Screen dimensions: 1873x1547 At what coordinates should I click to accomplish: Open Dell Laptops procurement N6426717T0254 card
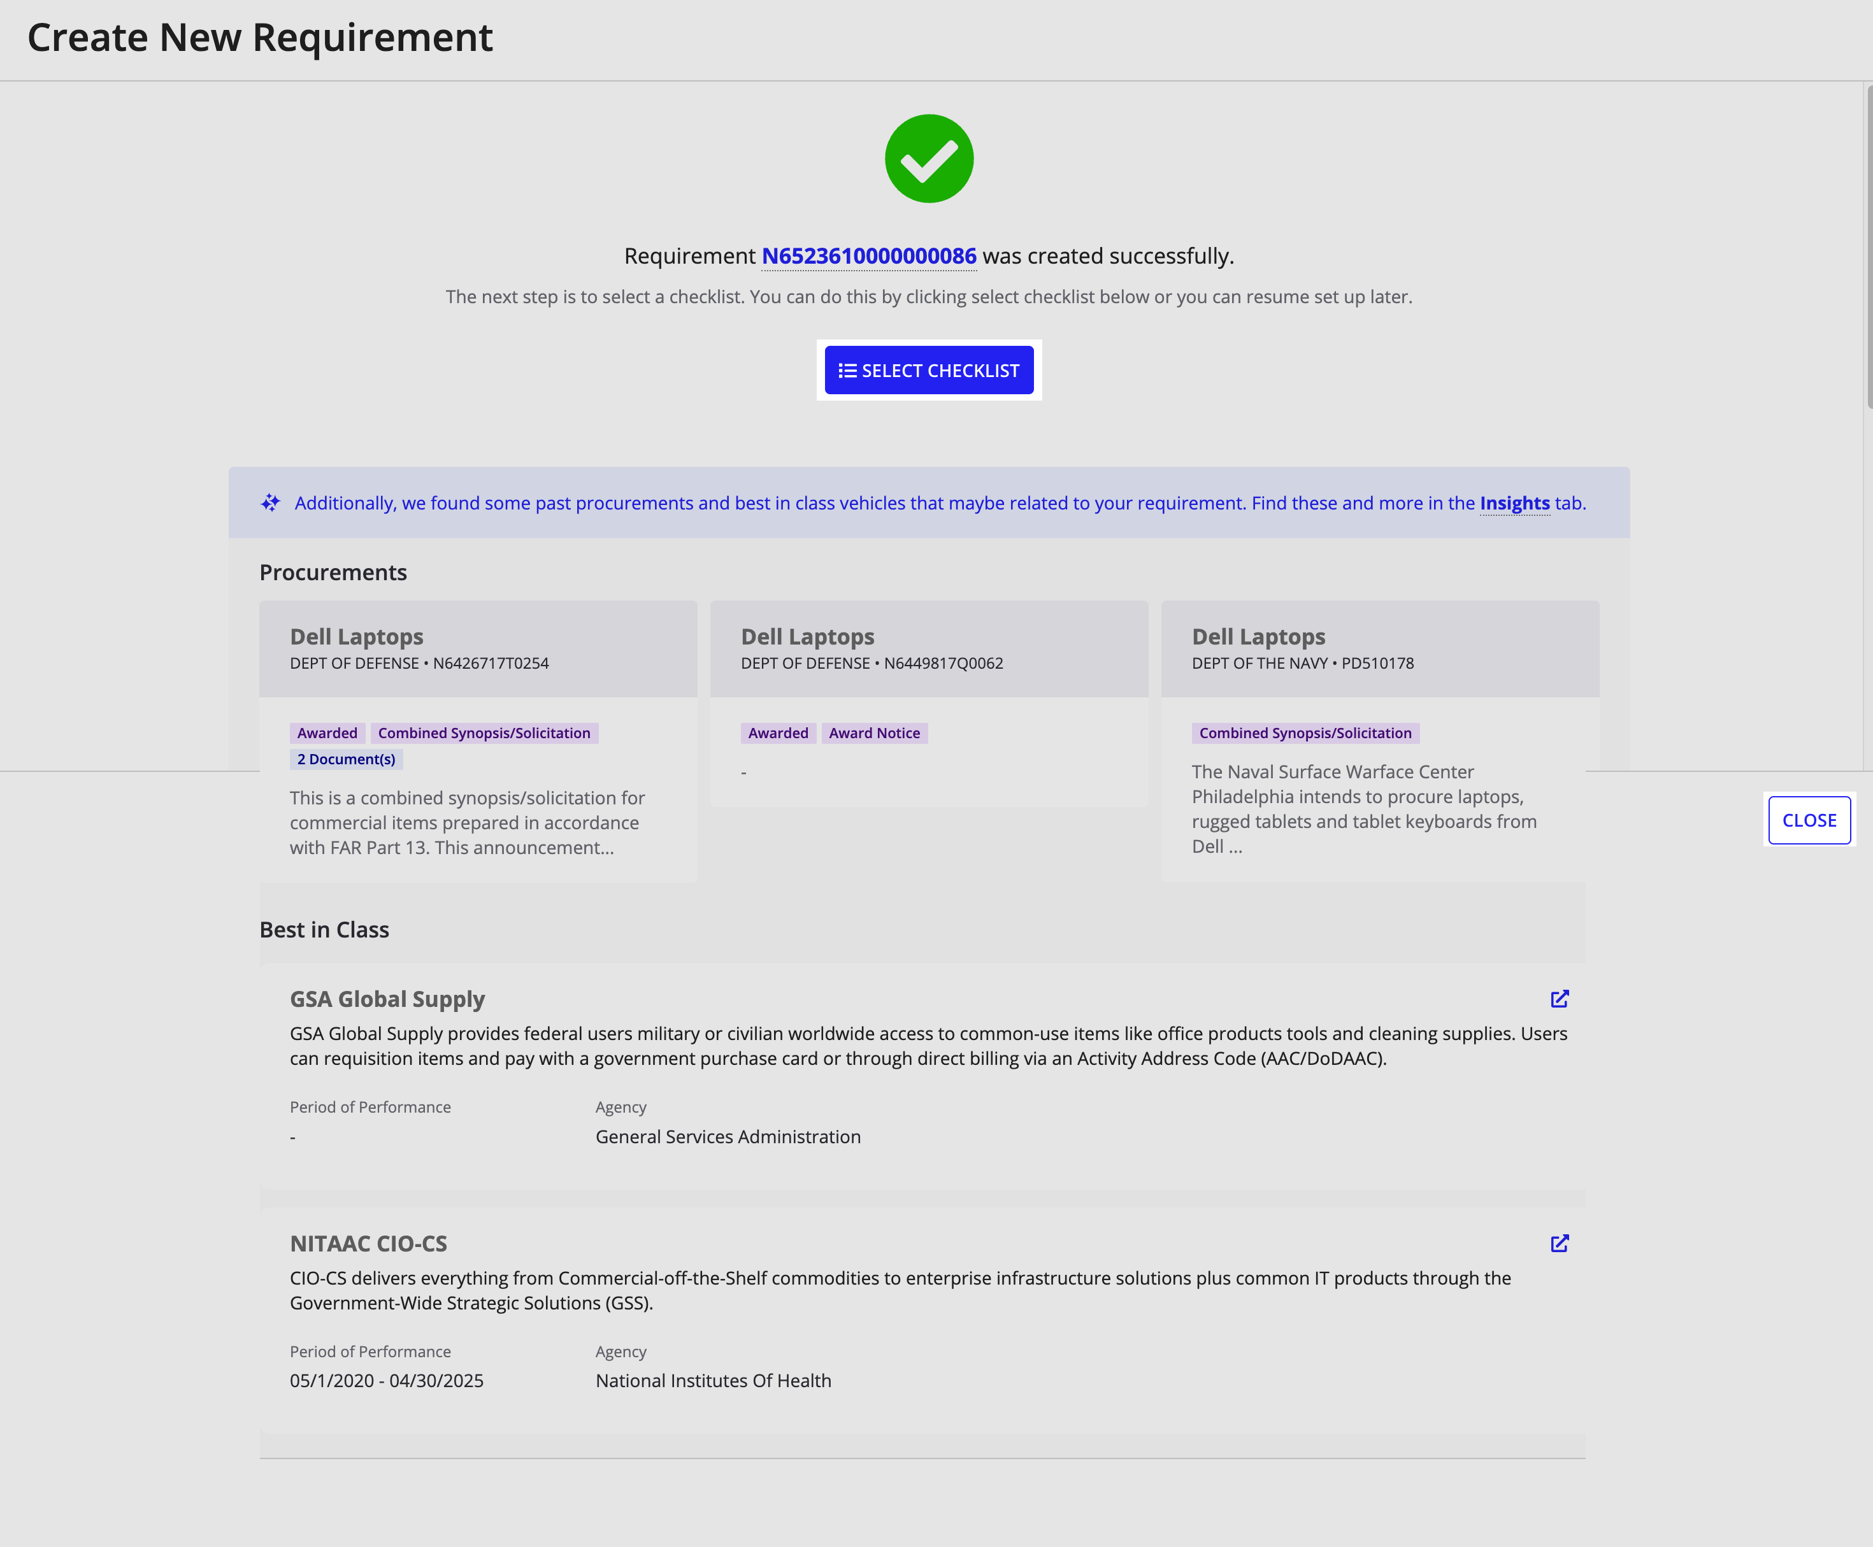tap(478, 741)
